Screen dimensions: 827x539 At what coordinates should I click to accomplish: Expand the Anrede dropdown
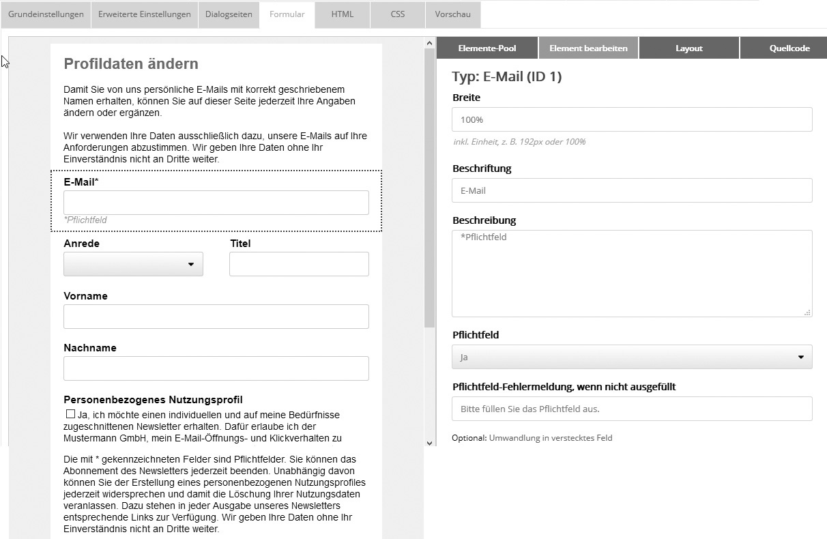(133, 264)
